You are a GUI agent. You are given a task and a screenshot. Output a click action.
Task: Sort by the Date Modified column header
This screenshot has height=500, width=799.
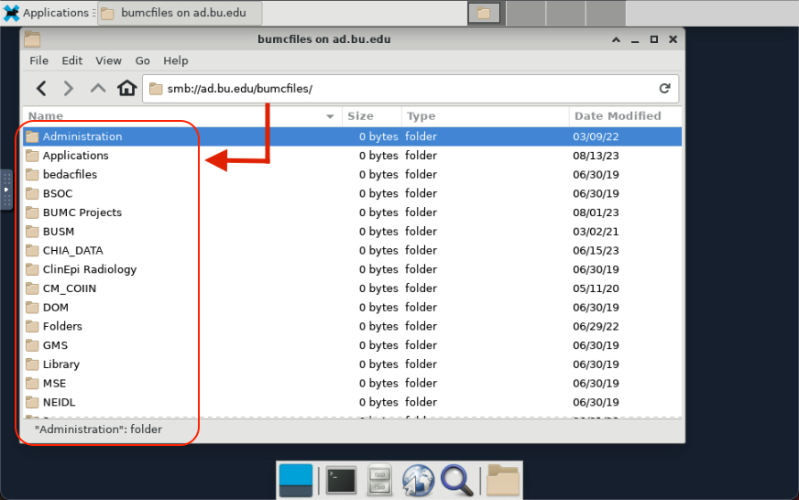(x=625, y=116)
